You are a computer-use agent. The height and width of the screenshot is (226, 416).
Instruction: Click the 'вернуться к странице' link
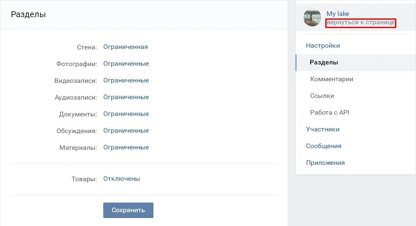tap(360, 23)
